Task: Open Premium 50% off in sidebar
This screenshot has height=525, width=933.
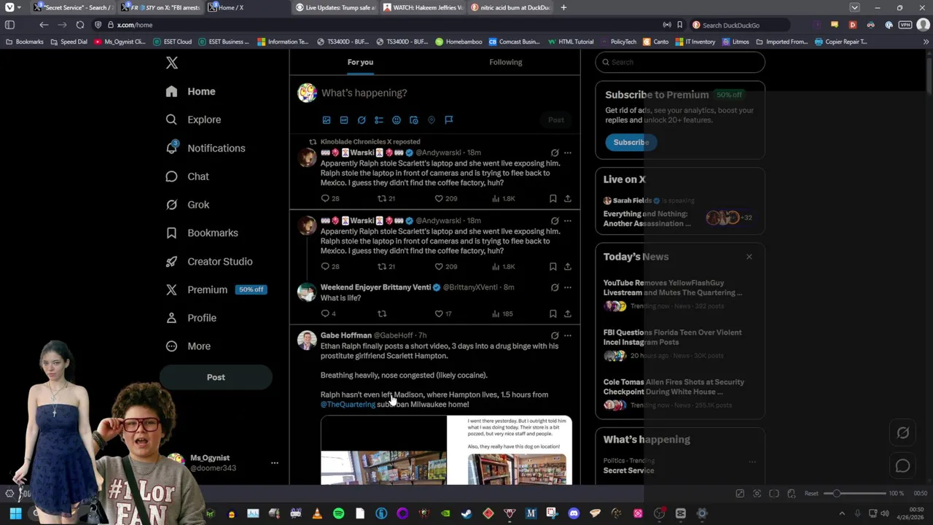Action: (216, 289)
